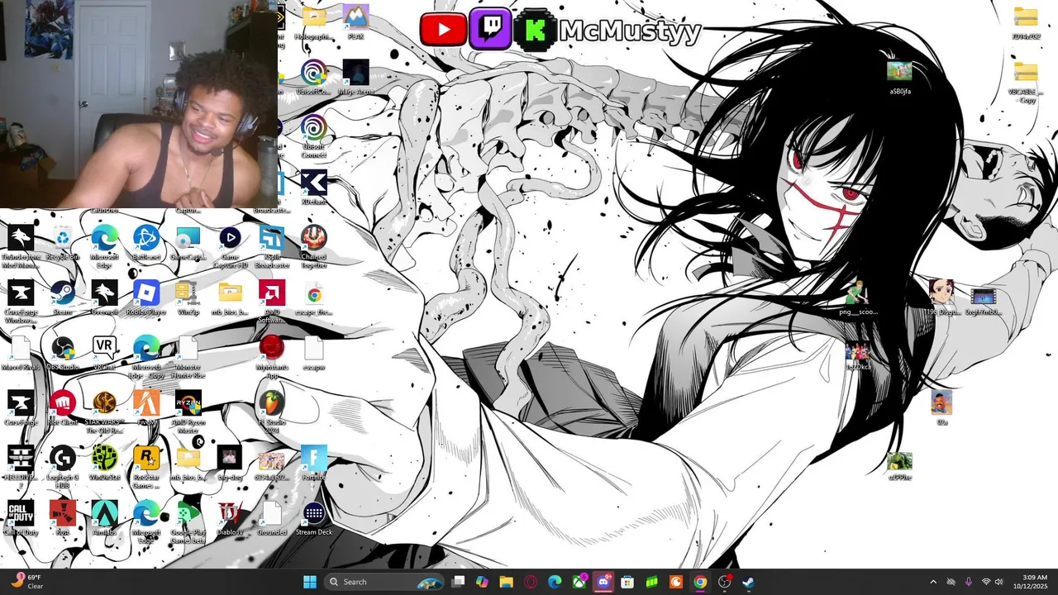This screenshot has height=595, width=1058.
Task: Expand hidden system tray icons
Action: (933, 582)
